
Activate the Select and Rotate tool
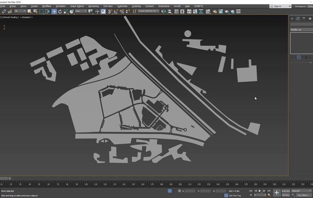tap(60, 11)
